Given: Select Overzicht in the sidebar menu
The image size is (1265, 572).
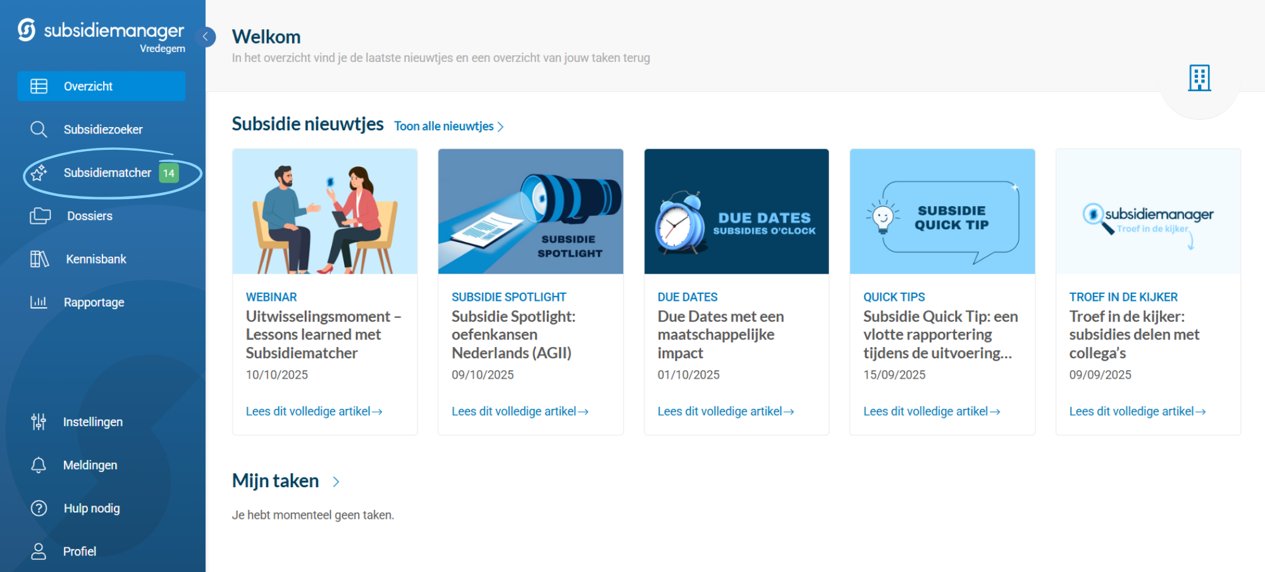Looking at the screenshot, I should click(101, 86).
